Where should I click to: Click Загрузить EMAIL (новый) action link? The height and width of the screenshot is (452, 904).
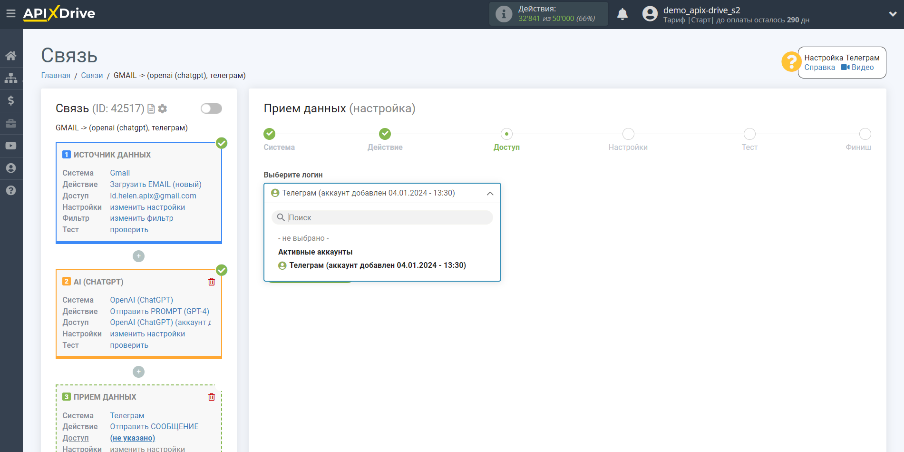point(156,184)
